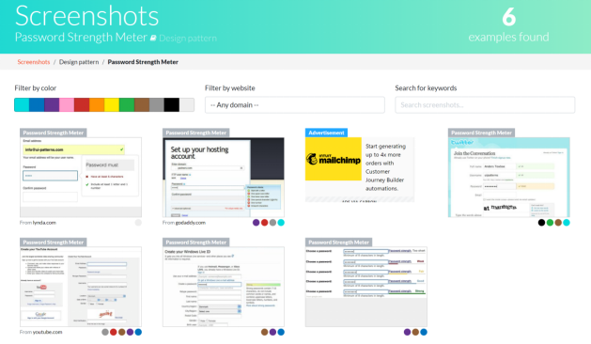
Task: Pick the white filter color swatch
Action: point(187,105)
